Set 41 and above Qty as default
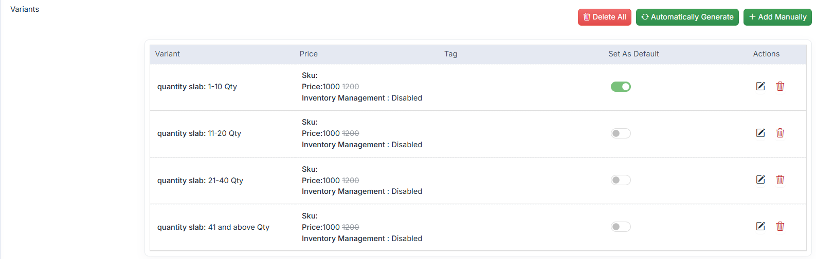The width and height of the screenshot is (816, 259). pos(621,227)
